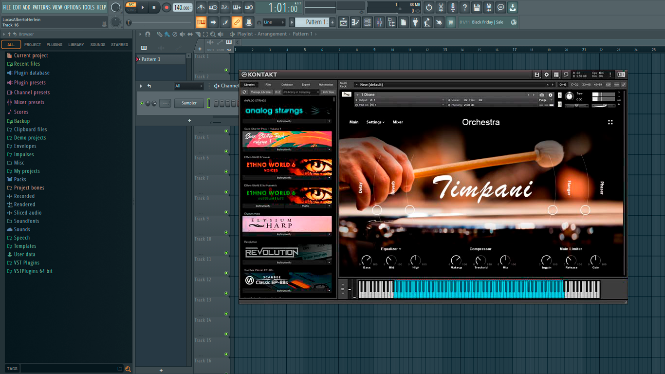665x374 pixels.
Task: Click the Sampler channel button
Action: [x=189, y=103]
